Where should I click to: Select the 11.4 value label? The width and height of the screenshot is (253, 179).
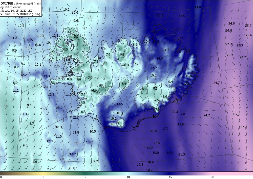50,61
